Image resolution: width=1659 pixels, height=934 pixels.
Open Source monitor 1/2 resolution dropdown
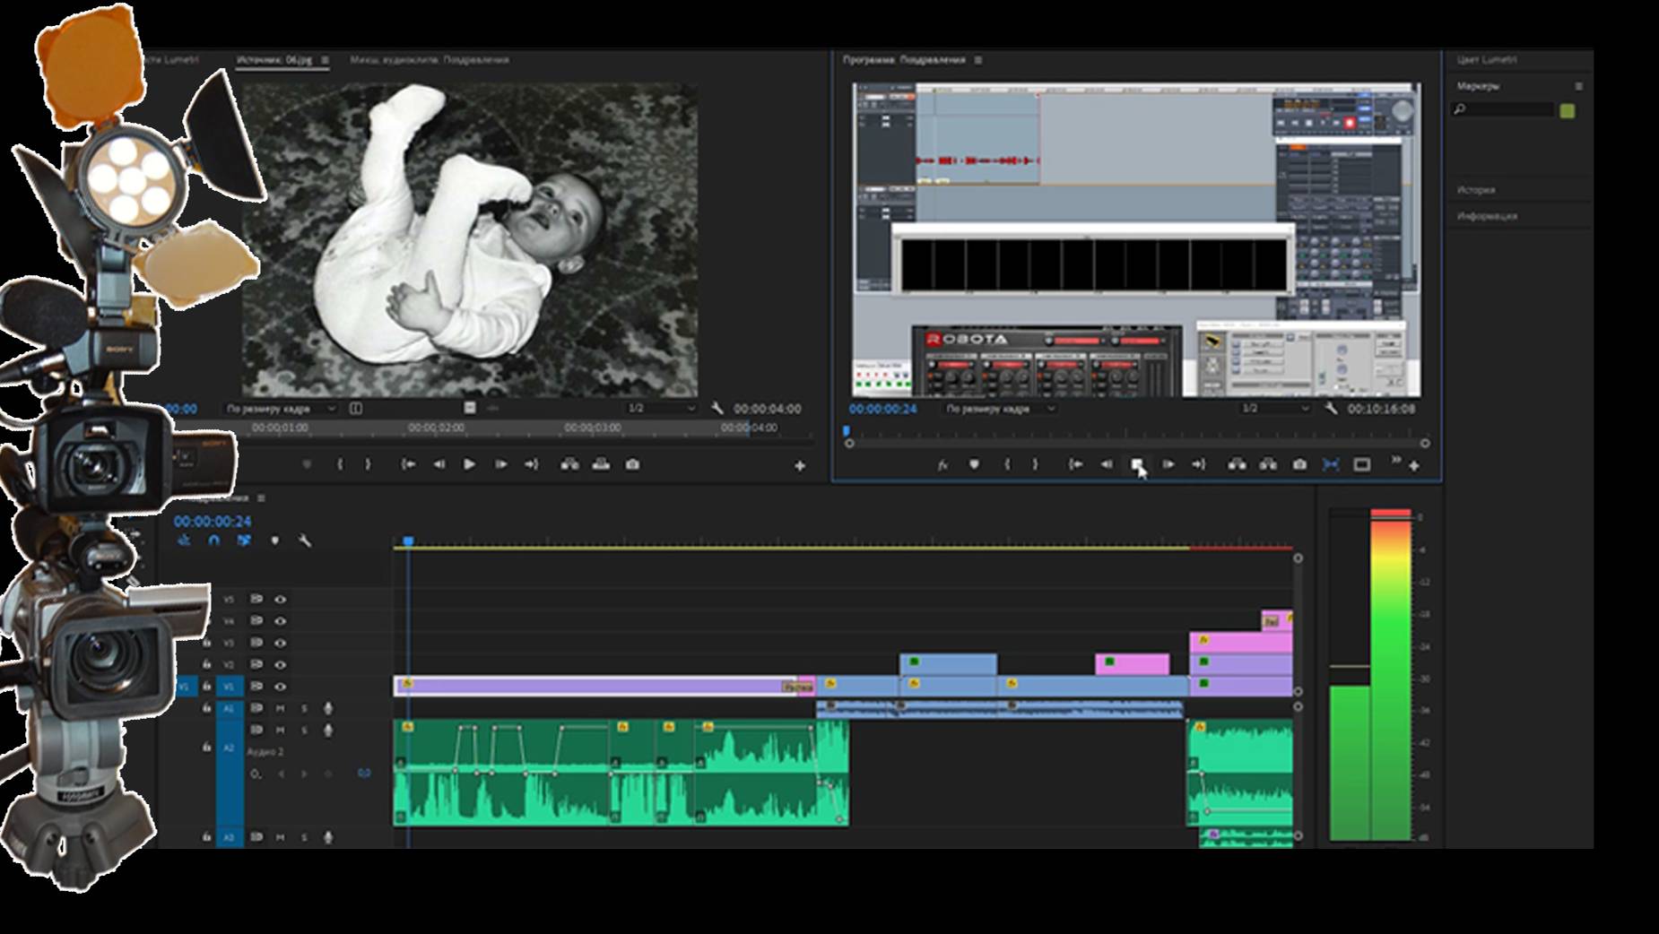[662, 408]
